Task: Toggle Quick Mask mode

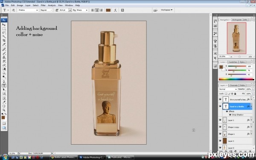Action: click(4, 124)
